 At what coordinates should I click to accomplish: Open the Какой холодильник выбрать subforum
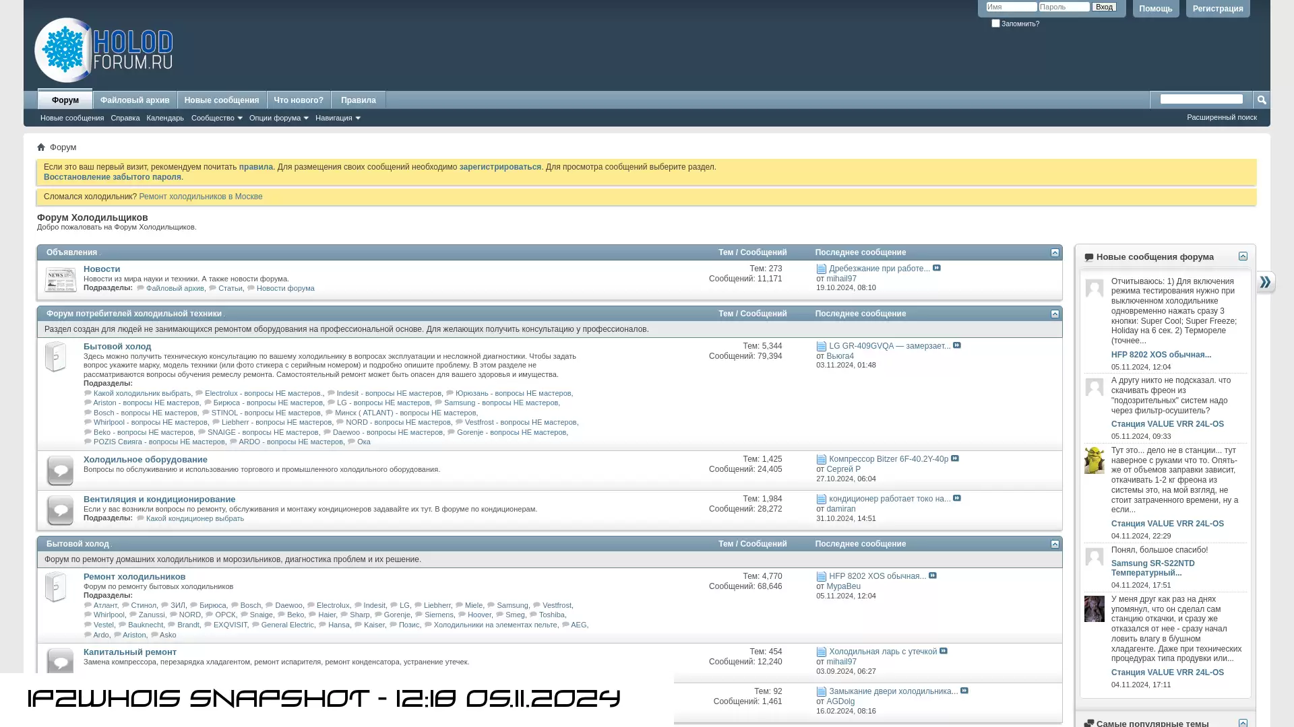[x=142, y=393]
